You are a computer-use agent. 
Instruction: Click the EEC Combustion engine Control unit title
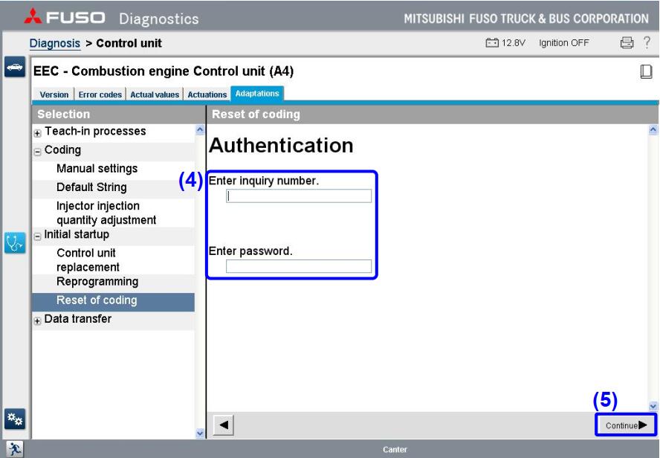(x=164, y=71)
